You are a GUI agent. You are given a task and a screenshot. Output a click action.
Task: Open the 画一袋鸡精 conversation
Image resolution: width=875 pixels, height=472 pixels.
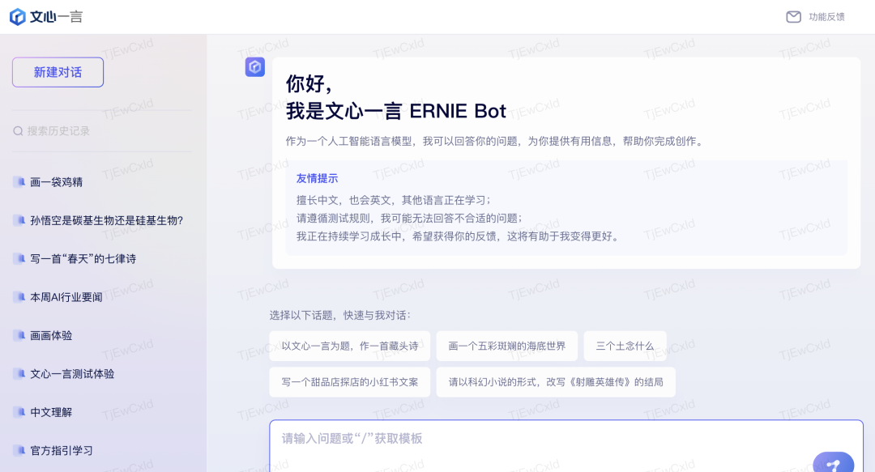point(57,182)
